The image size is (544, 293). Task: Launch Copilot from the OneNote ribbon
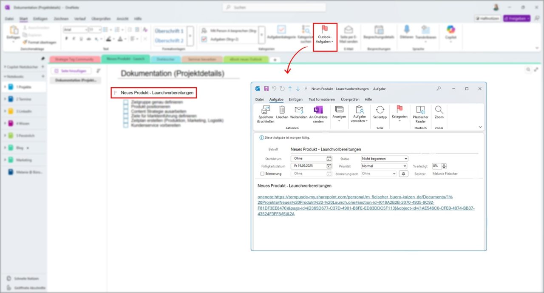(451, 34)
